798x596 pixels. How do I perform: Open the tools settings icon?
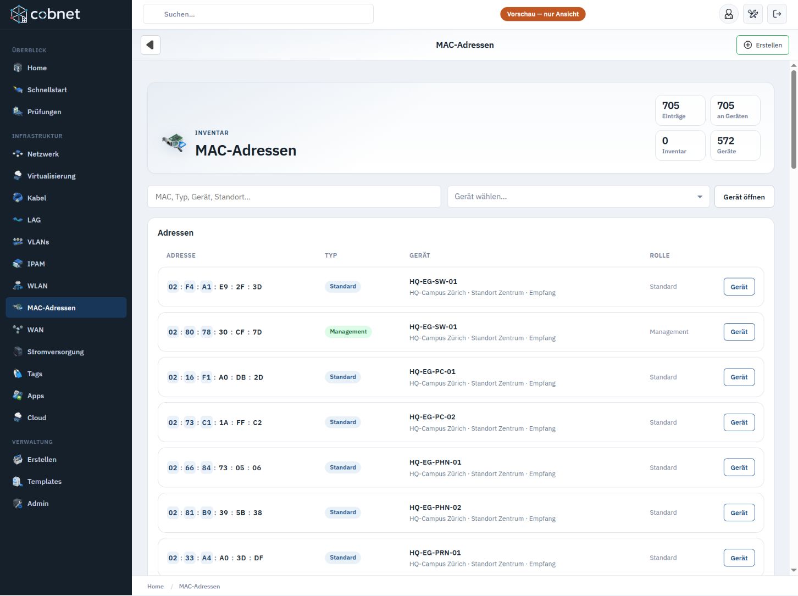[x=753, y=14]
